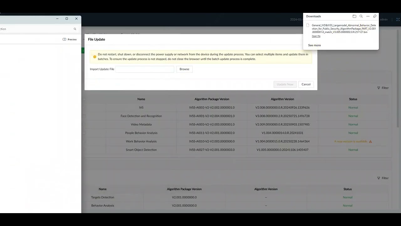Select the People Behavior Analysis cell

tap(141, 133)
